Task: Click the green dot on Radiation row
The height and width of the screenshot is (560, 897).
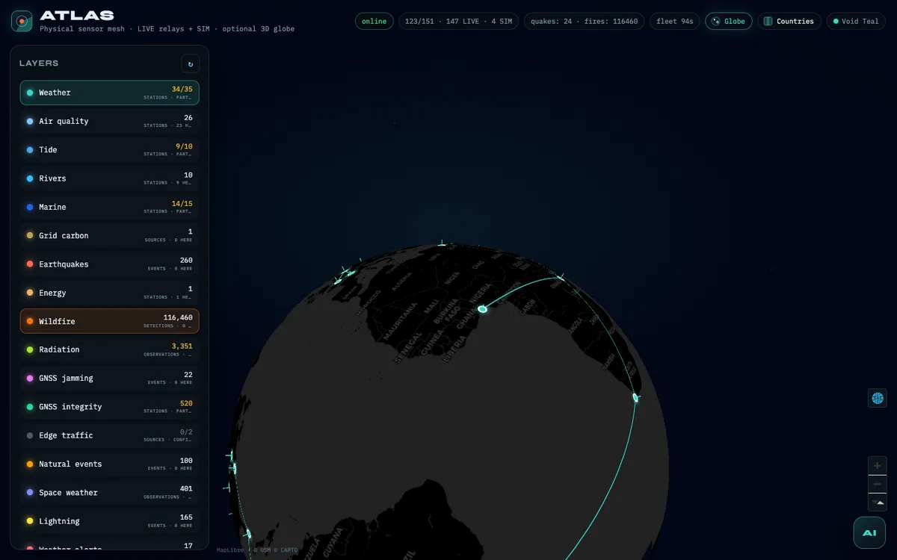Action: tap(30, 349)
